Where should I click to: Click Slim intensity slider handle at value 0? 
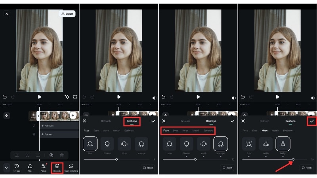pyautogui.click(x=116, y=159)
